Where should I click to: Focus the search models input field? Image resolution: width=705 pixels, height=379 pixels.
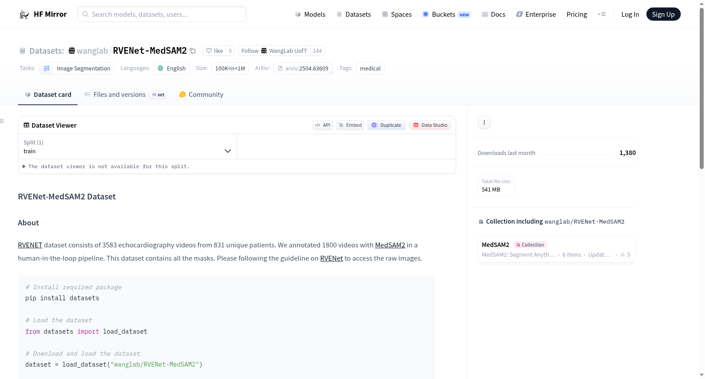tap(162, 14)
